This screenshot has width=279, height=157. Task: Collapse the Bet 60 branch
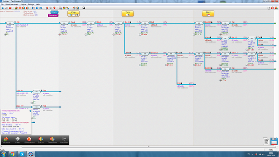(x=124, y=22)
